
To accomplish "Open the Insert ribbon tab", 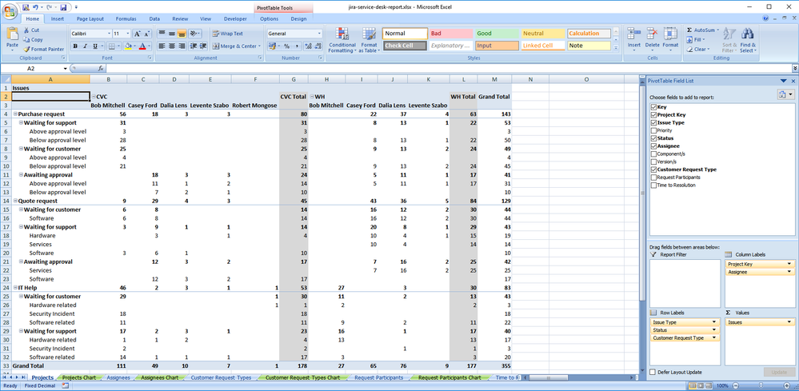I will pos(58,19).
